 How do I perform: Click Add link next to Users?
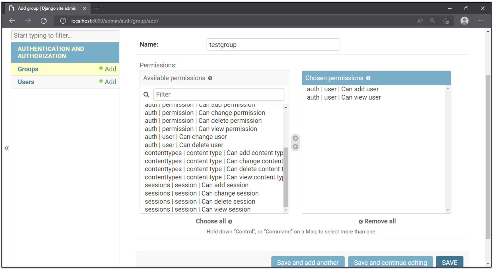(108, 82)
